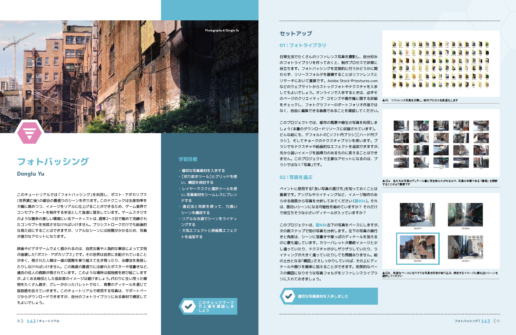Click the 学習目標 heading in the dark panel
The image size is (516, 335).
(x=188, y=159)
